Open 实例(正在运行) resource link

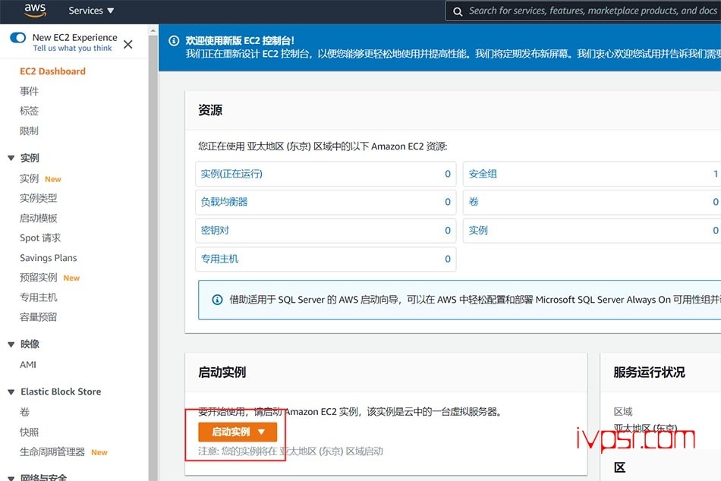pos(231,174)
